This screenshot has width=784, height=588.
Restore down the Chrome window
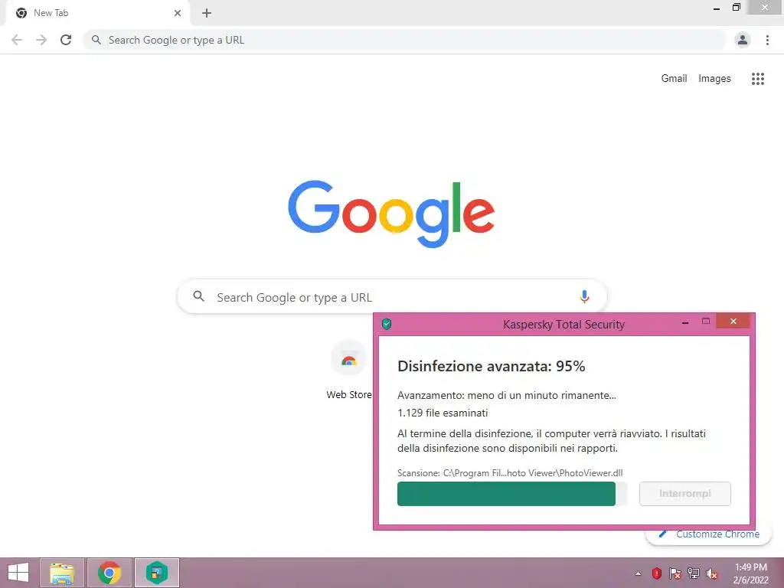coord(736,8)
